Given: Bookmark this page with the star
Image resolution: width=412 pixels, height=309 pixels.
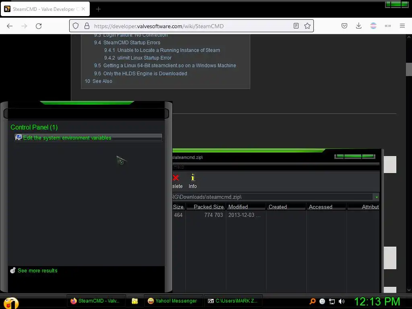Looking at the screenshot, I should pyautogui.click(x=307, y=26).
